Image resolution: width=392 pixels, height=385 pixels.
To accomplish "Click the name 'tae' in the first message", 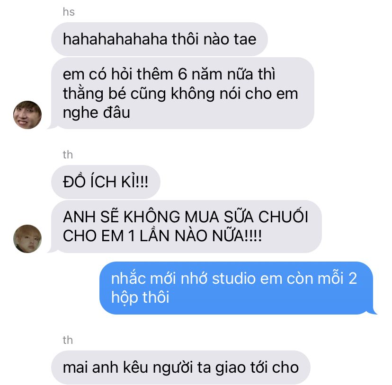I will [x=245, y=39].
